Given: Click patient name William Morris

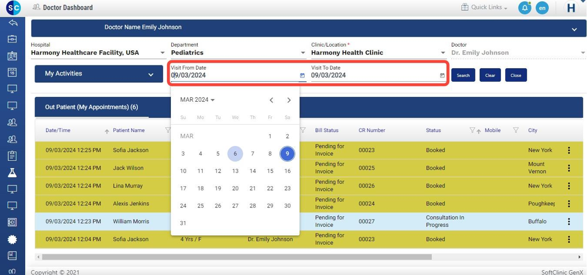Looking at the screenshot, I should pos(131,222).
